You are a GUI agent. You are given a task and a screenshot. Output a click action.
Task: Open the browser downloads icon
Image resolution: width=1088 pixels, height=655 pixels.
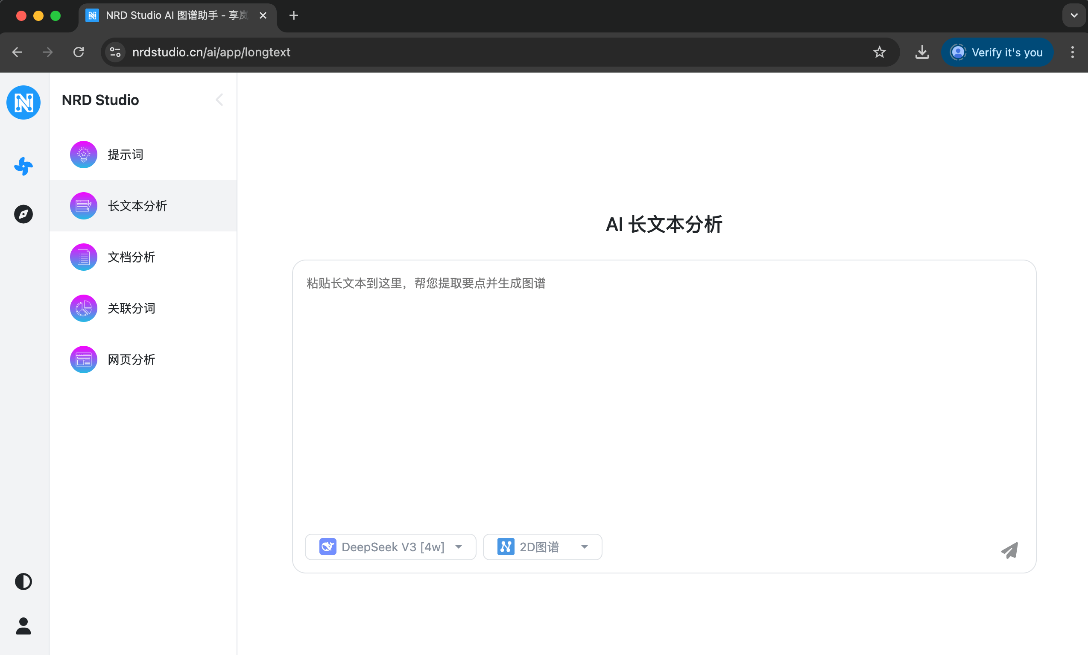922,52
